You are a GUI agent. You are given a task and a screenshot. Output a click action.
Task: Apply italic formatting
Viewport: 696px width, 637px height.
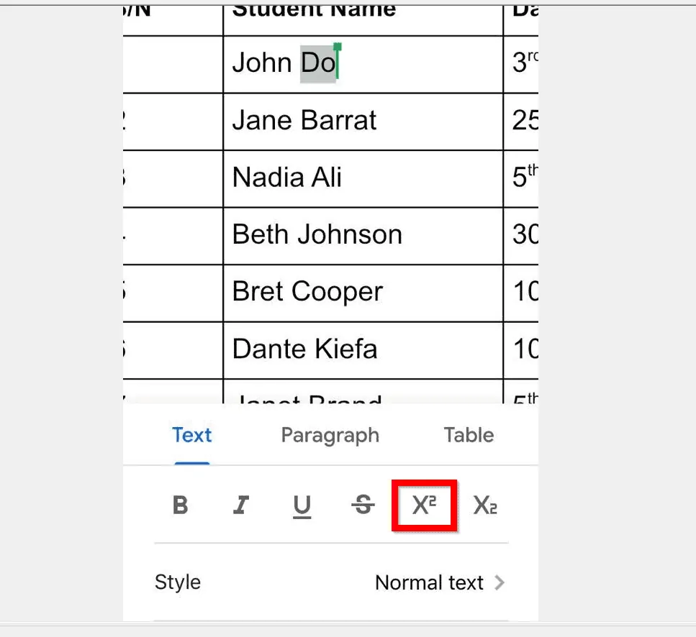(x=241, y=505)
